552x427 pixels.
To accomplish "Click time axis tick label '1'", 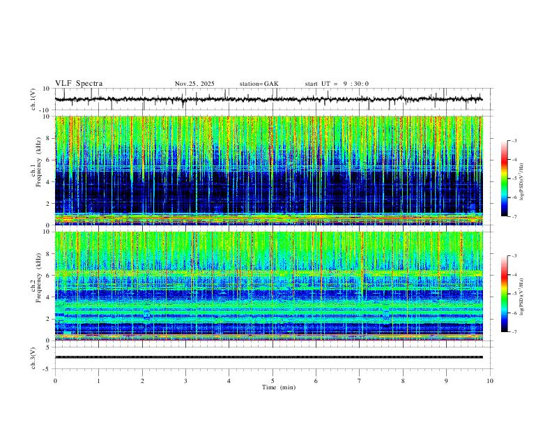I will coord(98,381).
